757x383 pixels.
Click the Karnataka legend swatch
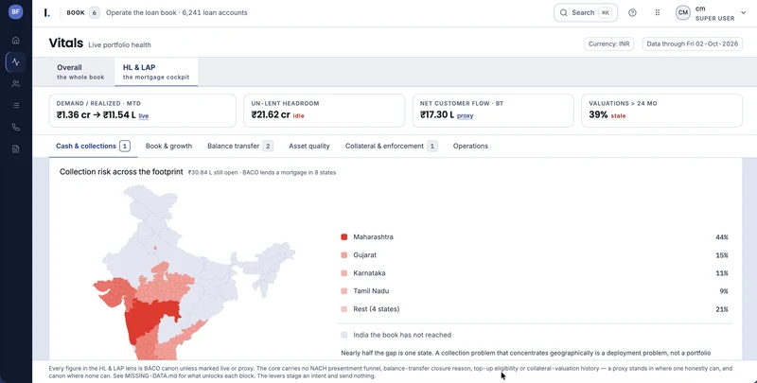[x=343, y=273]
